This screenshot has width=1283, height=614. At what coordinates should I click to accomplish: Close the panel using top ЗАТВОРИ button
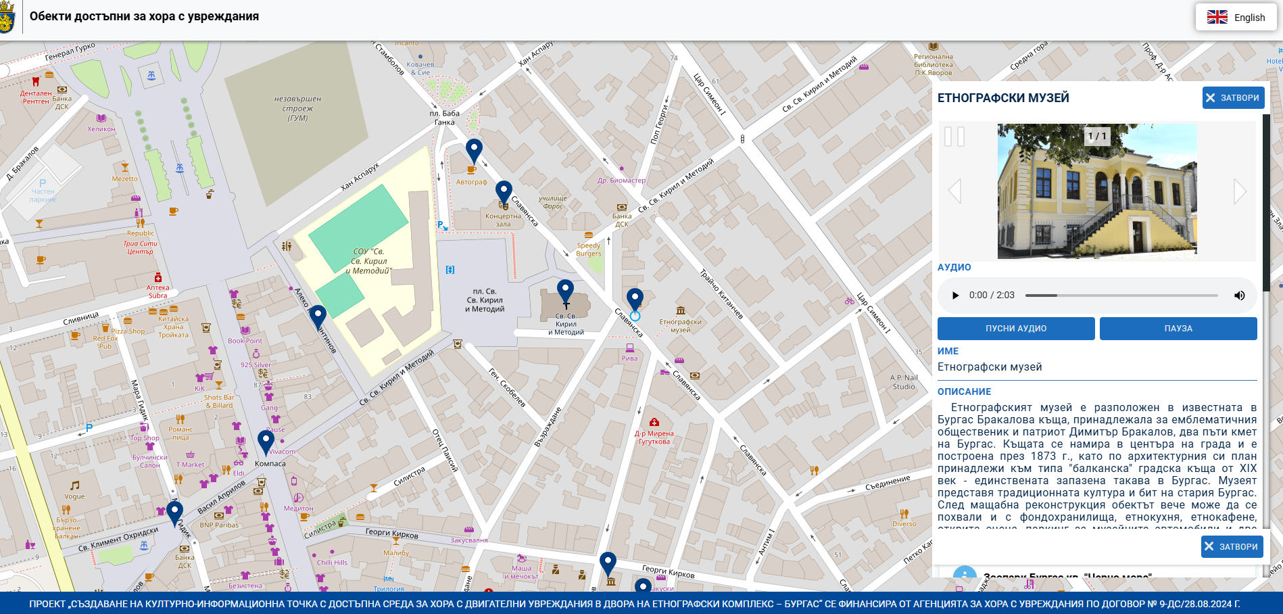(1233, 98)
